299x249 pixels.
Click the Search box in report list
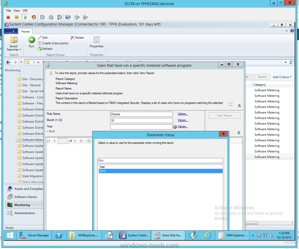[260, 77]
